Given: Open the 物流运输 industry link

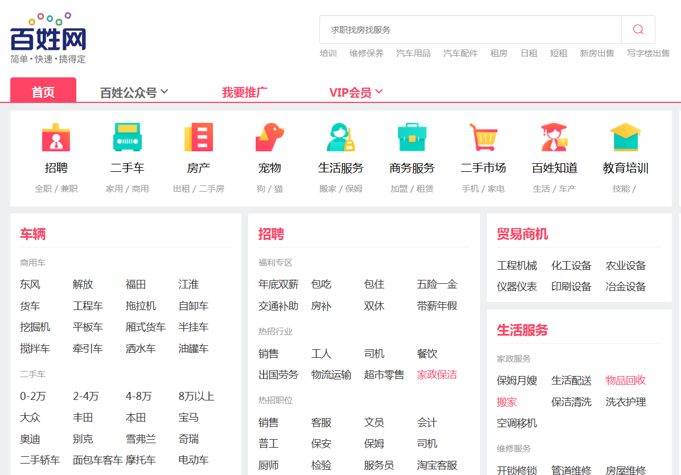Looking at the screenshot, I should pyautogui.click(x=331, y=375).
